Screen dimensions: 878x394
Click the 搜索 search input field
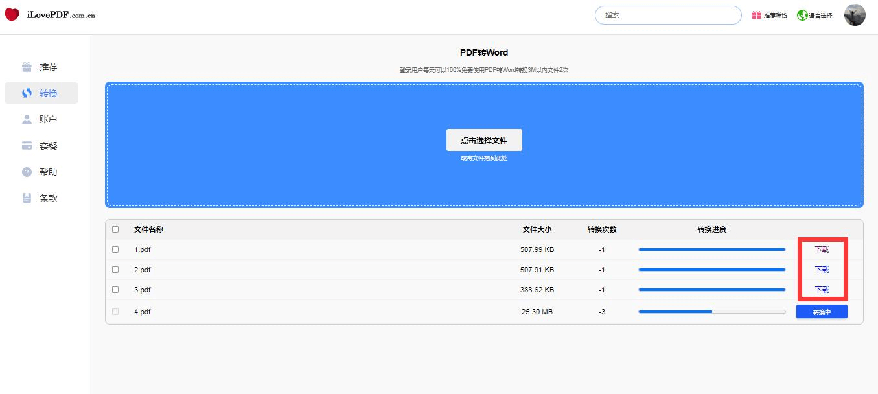(667, 15)
